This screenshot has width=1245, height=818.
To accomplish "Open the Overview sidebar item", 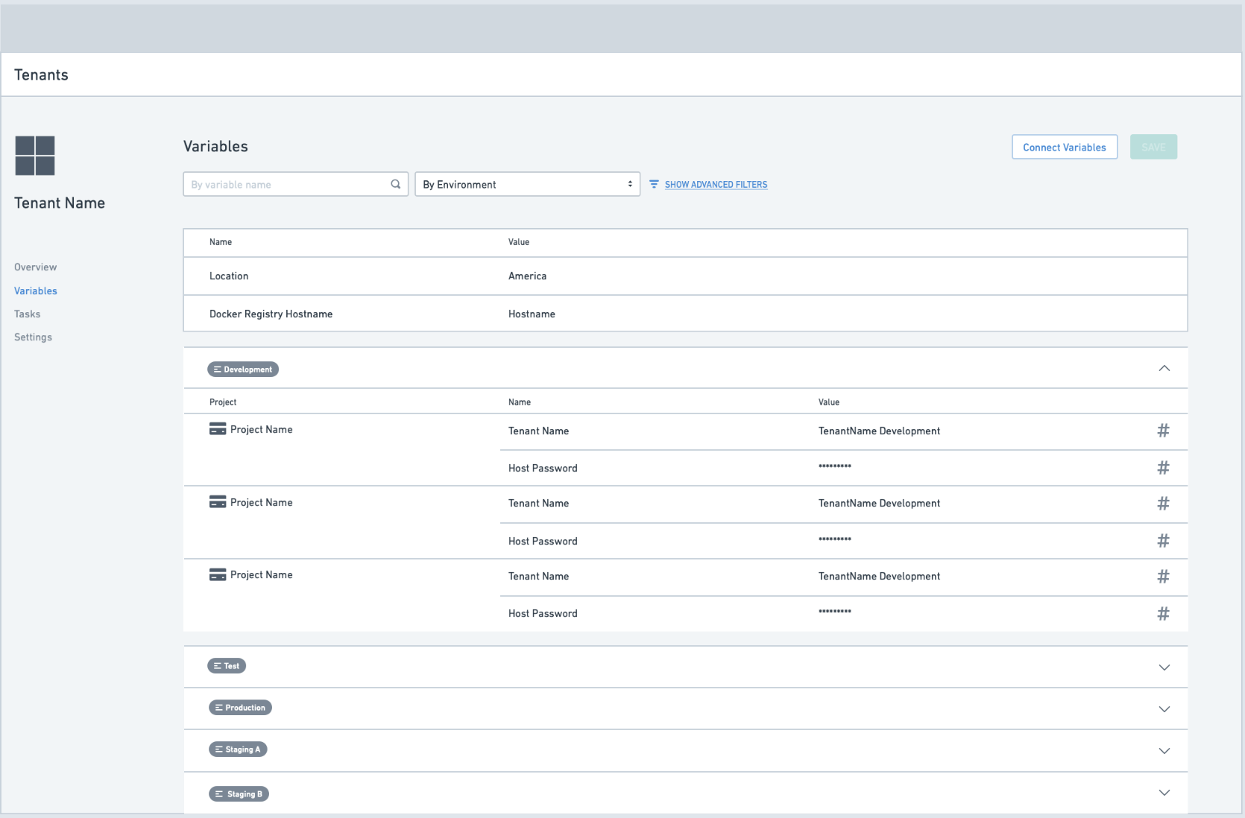I will [x=35, y=267].
